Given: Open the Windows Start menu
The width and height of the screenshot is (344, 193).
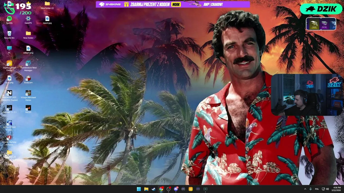Looking at the screenshot, I should pos(139,189).
